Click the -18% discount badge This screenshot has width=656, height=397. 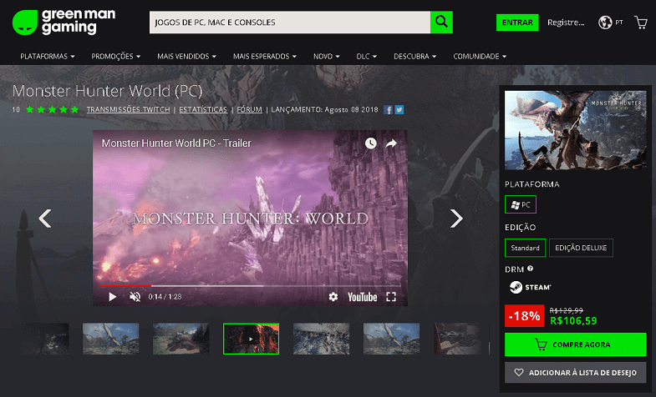click(x=524, y=316)
